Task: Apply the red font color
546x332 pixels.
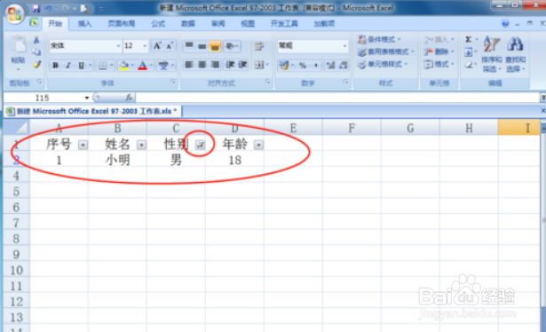Action: tap(142, 66)
